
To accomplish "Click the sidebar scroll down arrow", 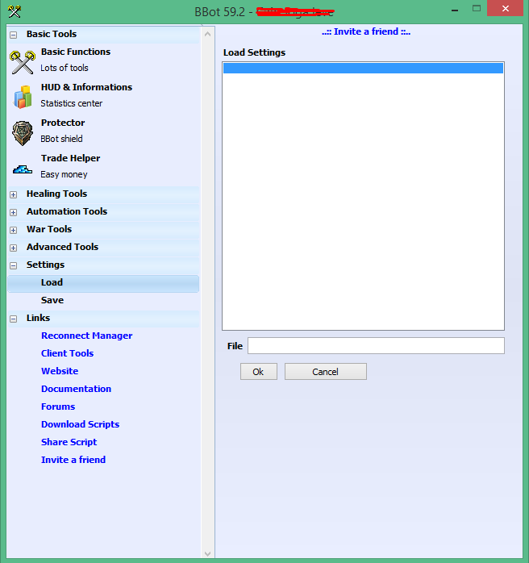I will (x=208, y=553).
